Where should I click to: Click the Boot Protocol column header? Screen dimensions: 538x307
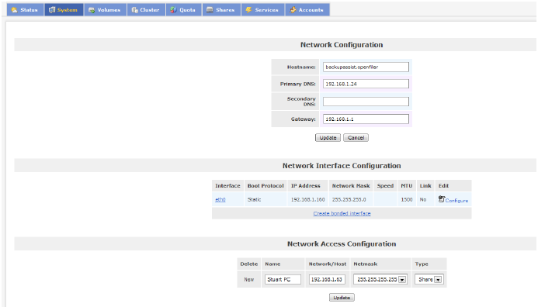(266, 186)
